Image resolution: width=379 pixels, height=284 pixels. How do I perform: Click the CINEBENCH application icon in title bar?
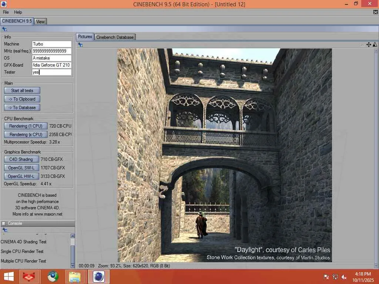coord(4,4)
